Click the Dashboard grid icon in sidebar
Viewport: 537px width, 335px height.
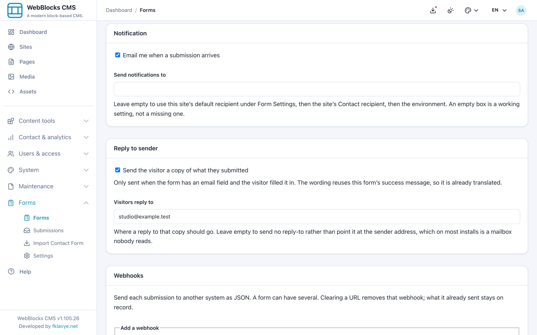[x=11, y=32]
